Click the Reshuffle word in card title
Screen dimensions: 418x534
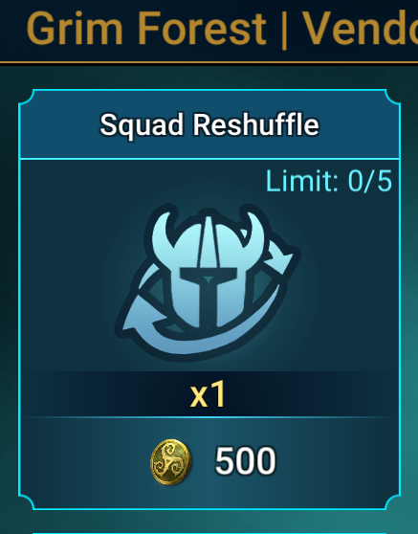pyautogui.click(x=256, y=124)
